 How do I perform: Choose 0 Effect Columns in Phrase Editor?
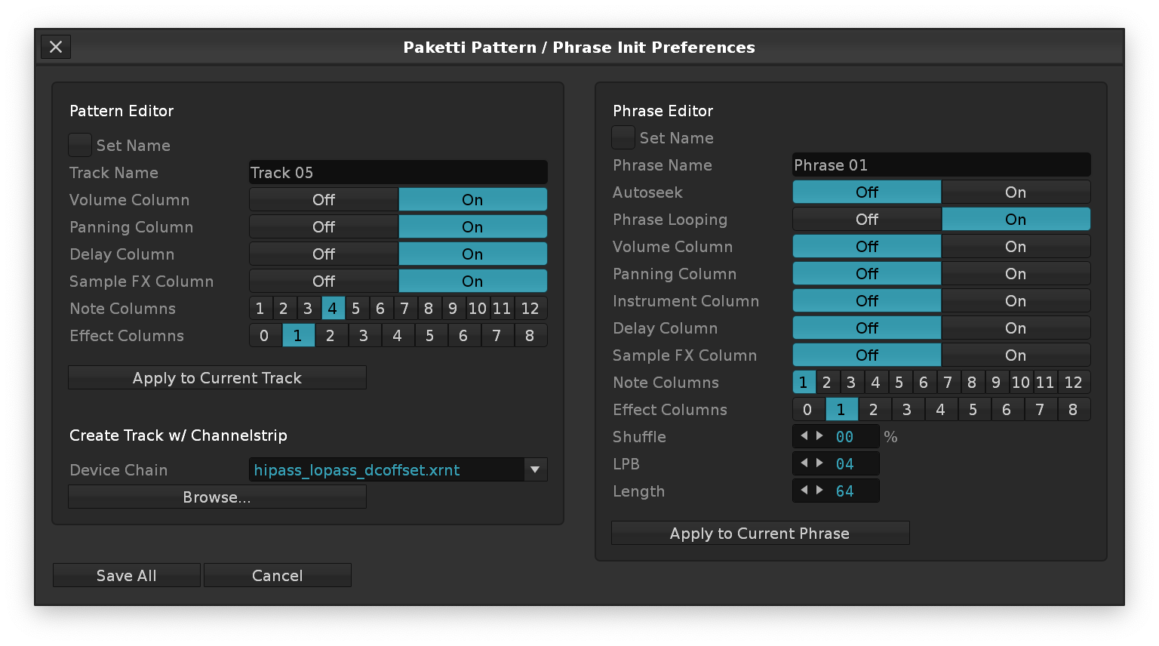pos(807,409)
